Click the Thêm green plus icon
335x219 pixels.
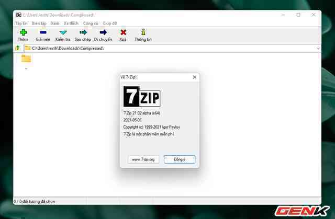[x=23, y=32]
